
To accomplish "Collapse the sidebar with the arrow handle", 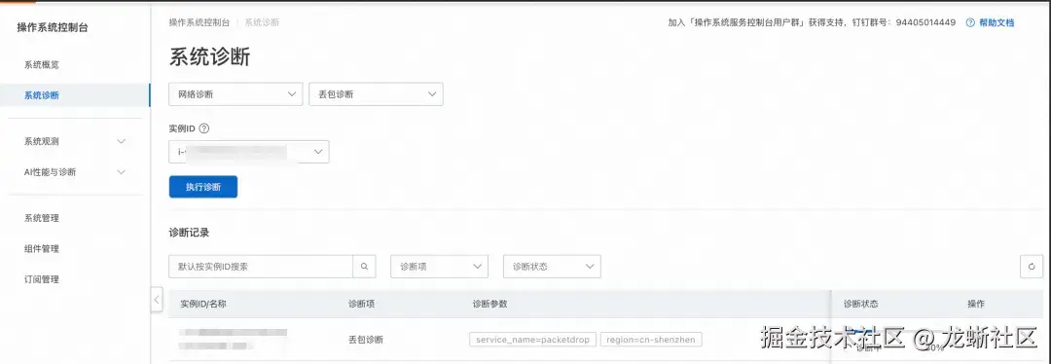I will pos(157,300).
